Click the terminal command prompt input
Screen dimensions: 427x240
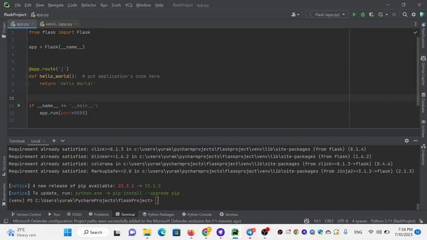tap(157, 200)
